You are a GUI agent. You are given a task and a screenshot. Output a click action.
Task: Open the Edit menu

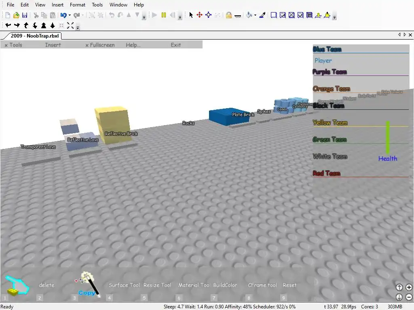pyautogui.click(x=25, y=5)
